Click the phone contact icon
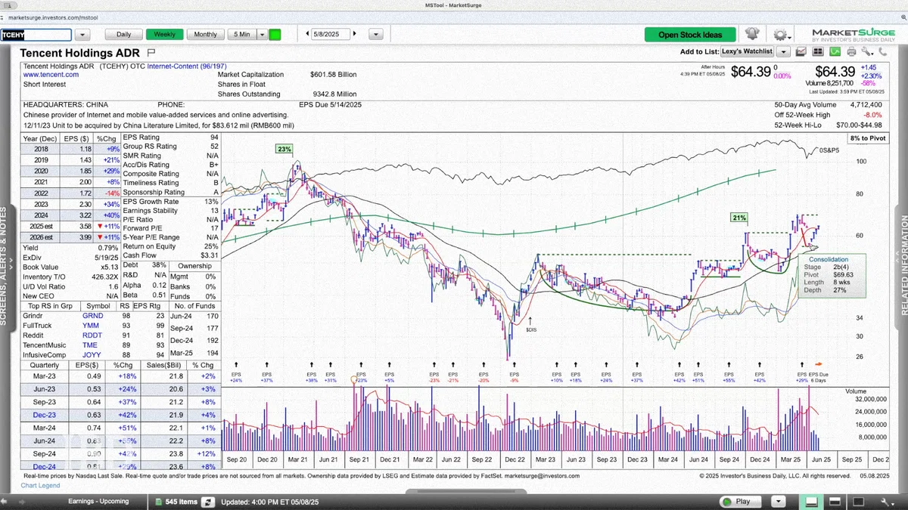908x510 pixels. click(883, 51)
